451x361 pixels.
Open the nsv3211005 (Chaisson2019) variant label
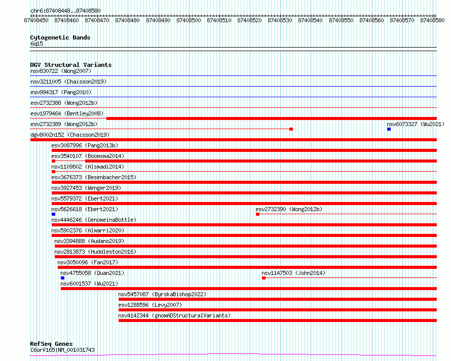(x=68, y=82)
